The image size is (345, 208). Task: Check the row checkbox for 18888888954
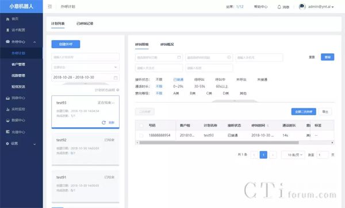(141, 135)
